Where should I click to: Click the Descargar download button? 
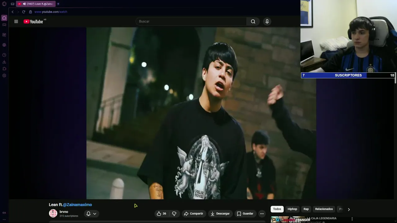tap(220, 214)
